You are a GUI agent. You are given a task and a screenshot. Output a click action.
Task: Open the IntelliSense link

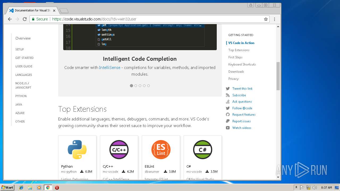(x=110, y=68)
